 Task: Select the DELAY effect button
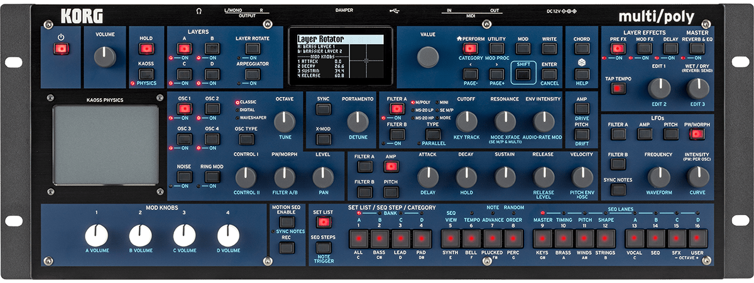coord(670,48)
